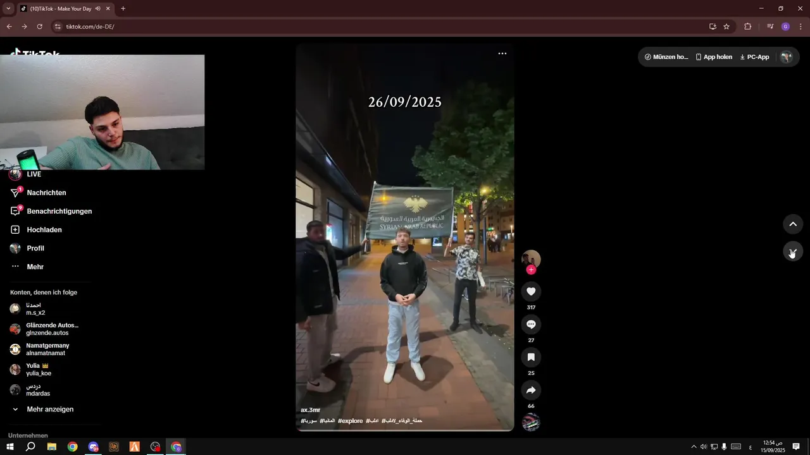810x455 pixels.
Task: Go to previous video with up chevron
Action: point(793,224)
